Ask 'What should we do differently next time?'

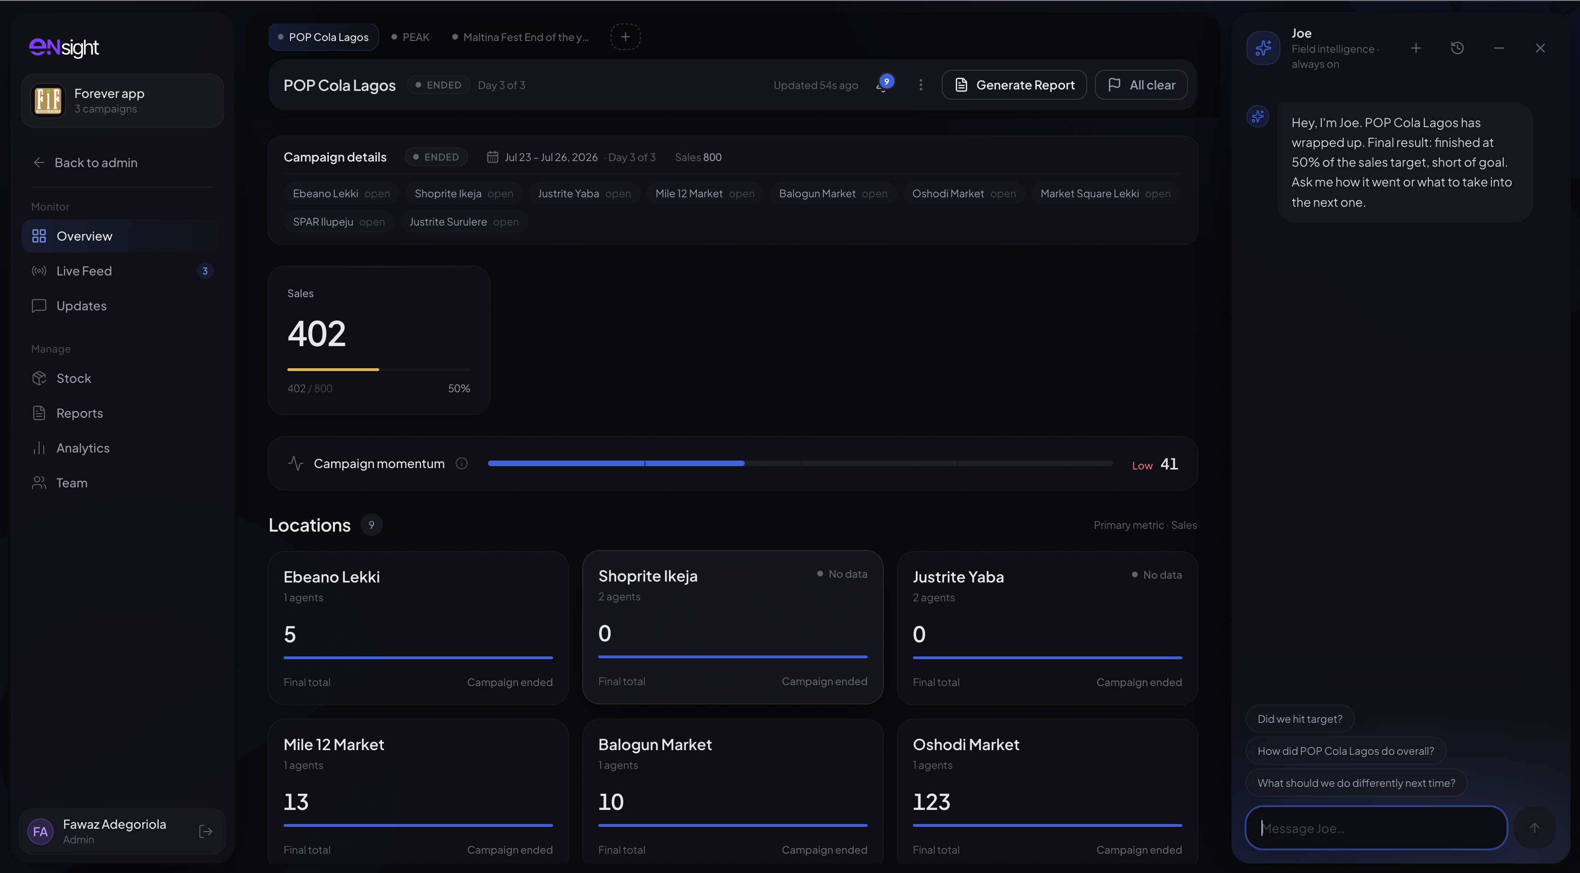(1356, 782)
